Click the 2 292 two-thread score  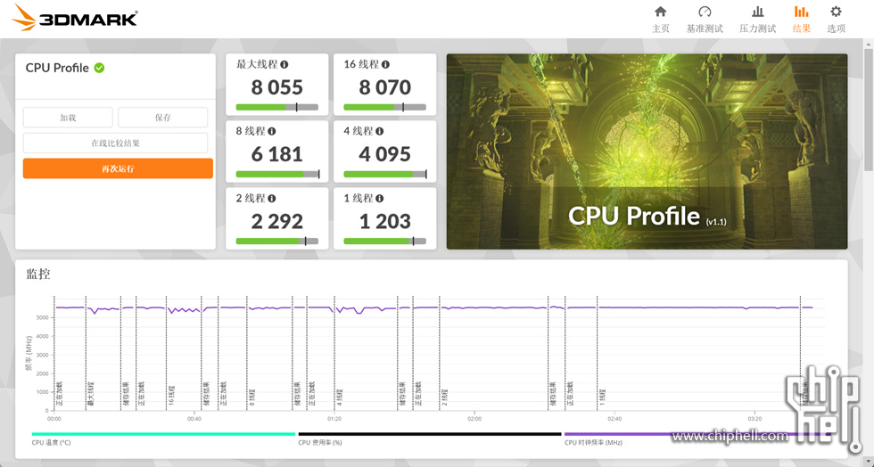click(x=277, y=221)
